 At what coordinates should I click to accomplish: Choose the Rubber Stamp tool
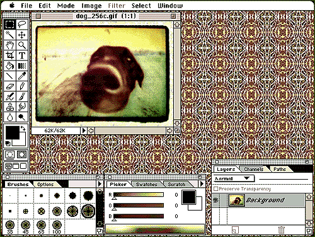[x=9, y=107]
